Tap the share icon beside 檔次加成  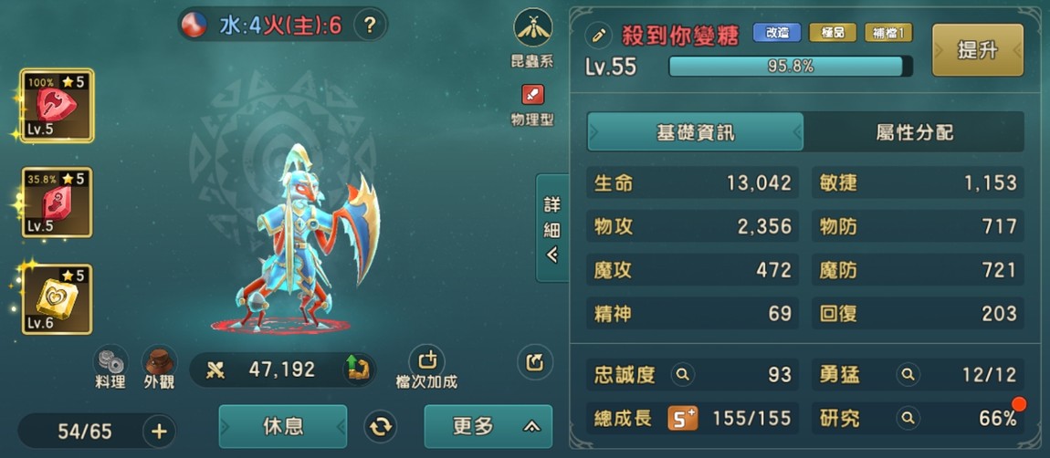pos(535,362)
